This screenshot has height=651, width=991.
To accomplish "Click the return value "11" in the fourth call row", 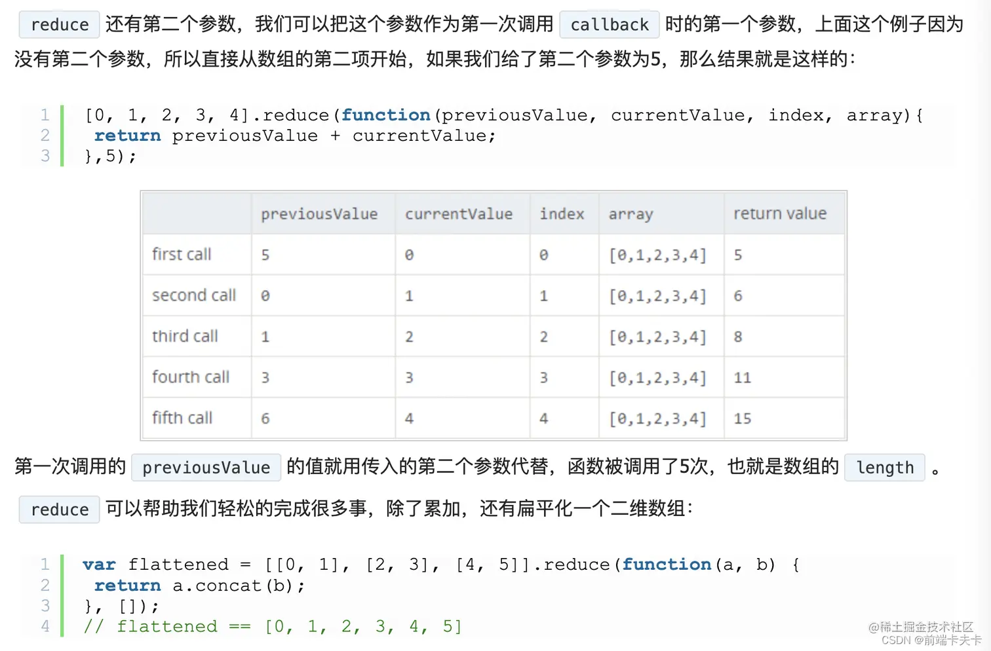I will (743, 378).
